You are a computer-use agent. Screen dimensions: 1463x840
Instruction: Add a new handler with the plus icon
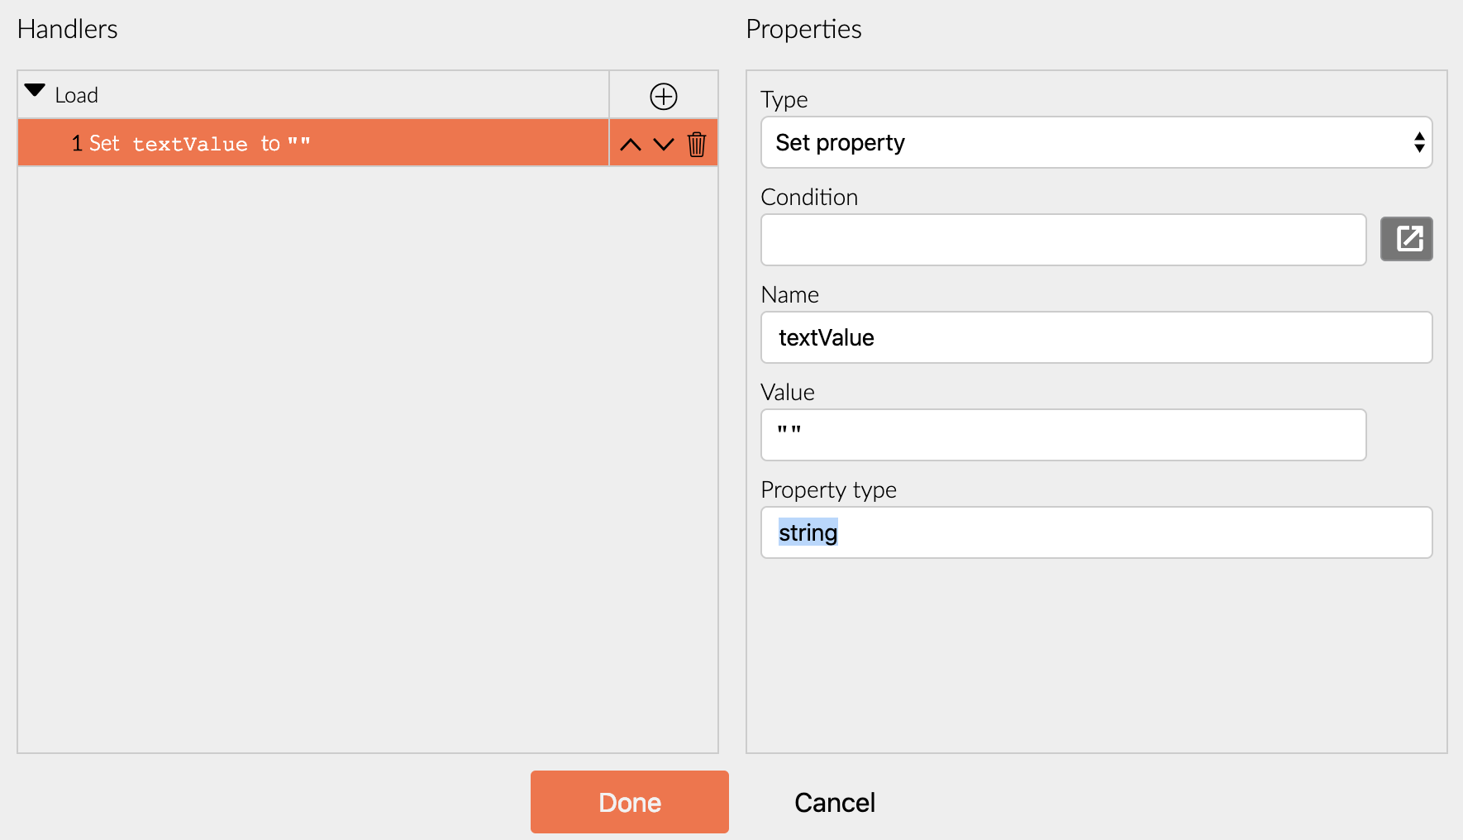[x=664, y=96]
